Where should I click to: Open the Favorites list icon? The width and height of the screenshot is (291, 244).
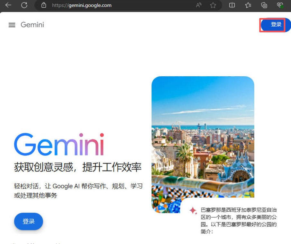(248, 5)
